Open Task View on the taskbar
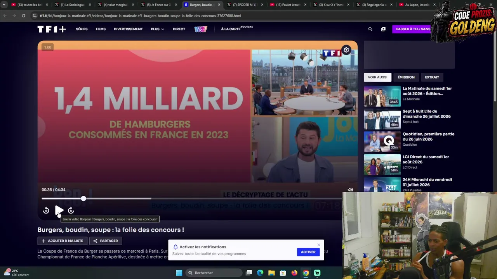The width and height of the screenshot is (497, 279). [x=249, y=273]
